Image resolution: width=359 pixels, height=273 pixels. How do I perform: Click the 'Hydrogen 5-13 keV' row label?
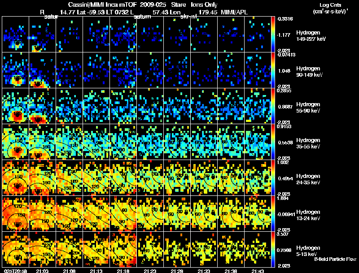tap(308, 251)
